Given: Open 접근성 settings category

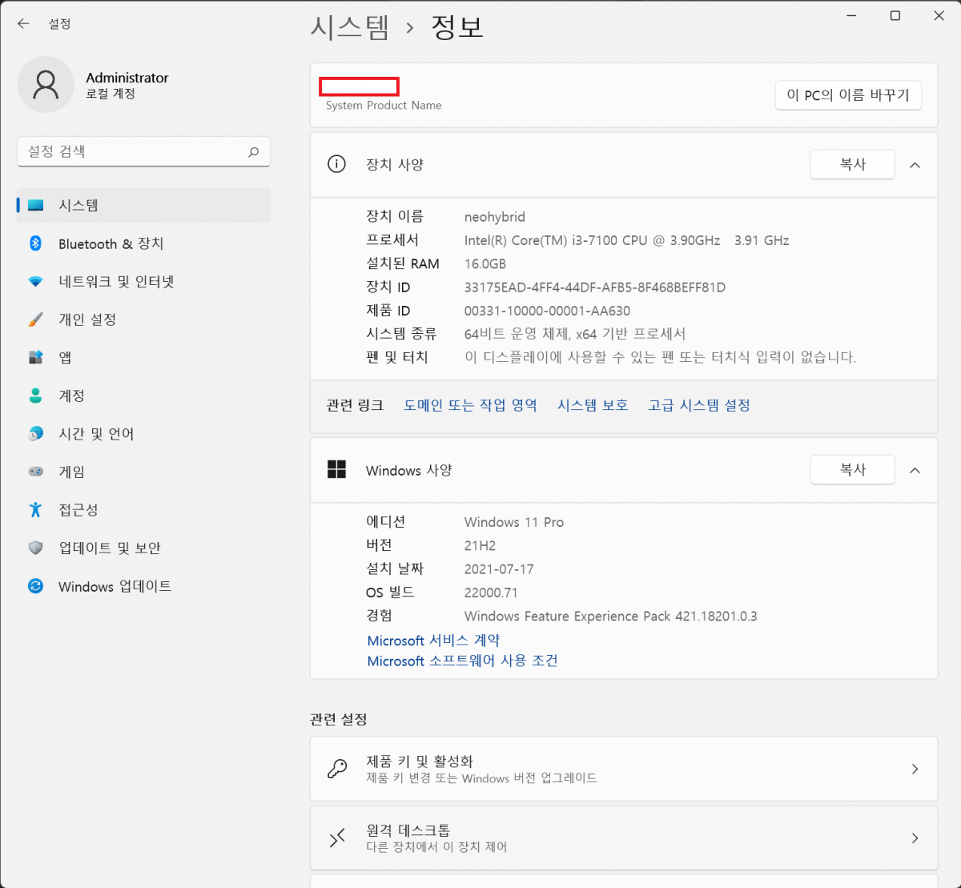Looking at the screenshot, I should click(144, 509).
